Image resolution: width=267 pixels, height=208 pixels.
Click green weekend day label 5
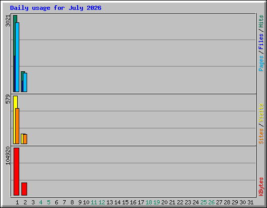coord(48,202)
